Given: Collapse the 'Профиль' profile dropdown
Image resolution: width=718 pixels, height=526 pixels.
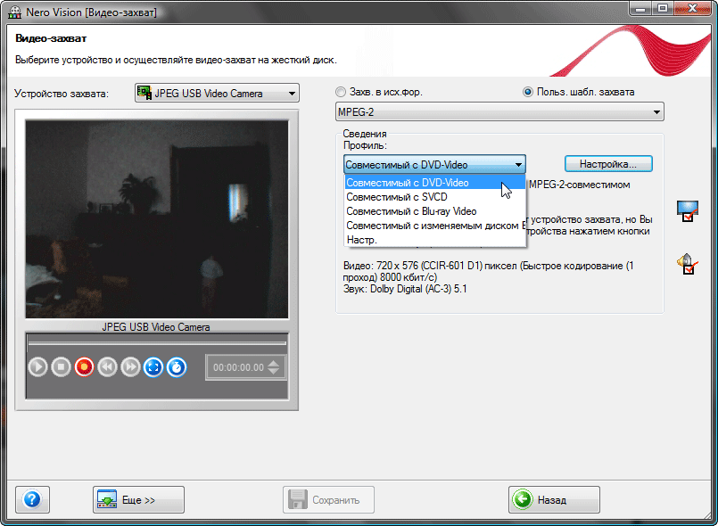Looking at the screenshot, I should [434, 164].
